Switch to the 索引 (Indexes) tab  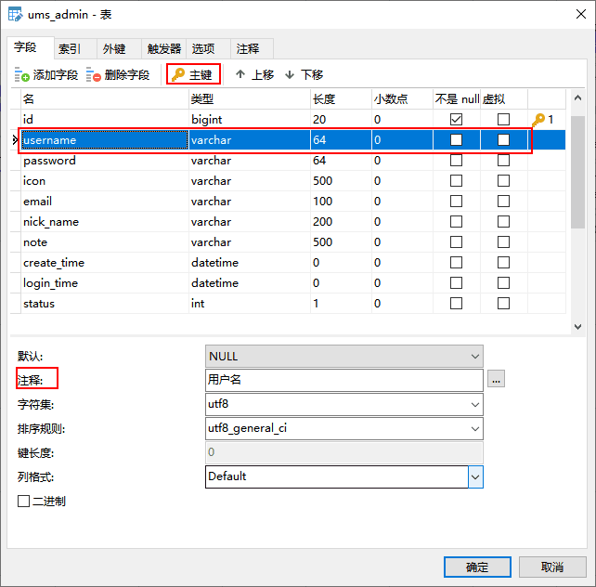tap(75, 48)
